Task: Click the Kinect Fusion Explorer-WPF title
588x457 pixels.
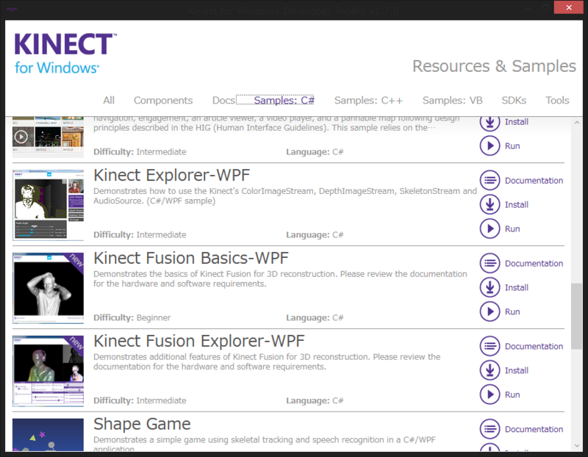Action: click(198, 341)
